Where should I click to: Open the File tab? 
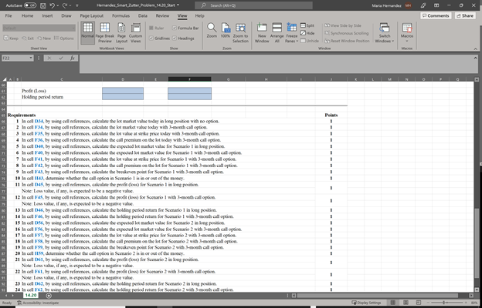click(8, 15)
